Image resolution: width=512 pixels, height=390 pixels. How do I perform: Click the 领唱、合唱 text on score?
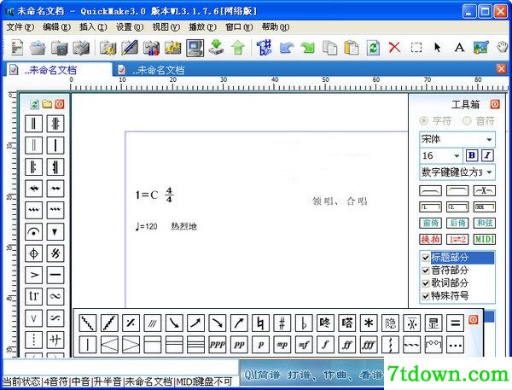(340, 201)
